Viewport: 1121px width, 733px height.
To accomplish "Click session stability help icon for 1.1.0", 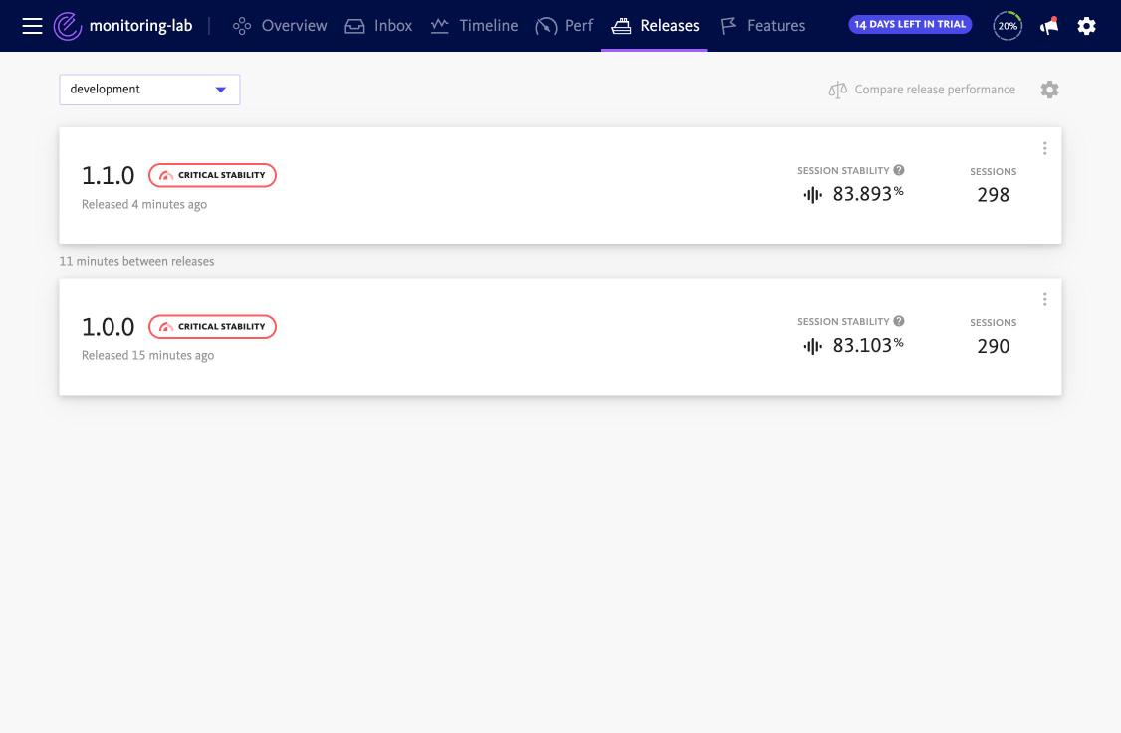I will pos(899,170).
